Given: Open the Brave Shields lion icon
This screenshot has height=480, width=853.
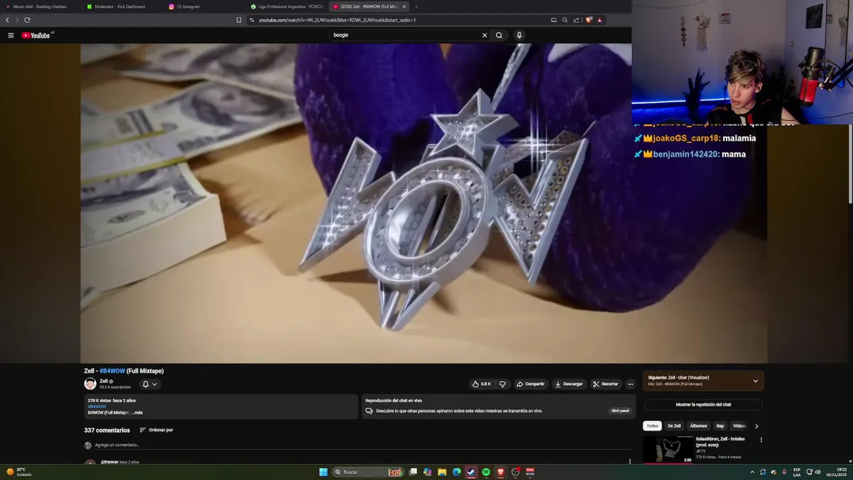Looking at the screenshot, I should point(588,20).
